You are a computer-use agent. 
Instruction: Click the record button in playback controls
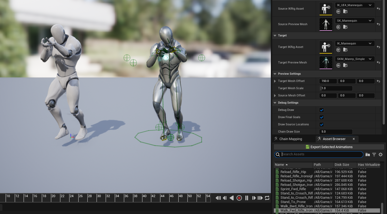pos(239,198)
